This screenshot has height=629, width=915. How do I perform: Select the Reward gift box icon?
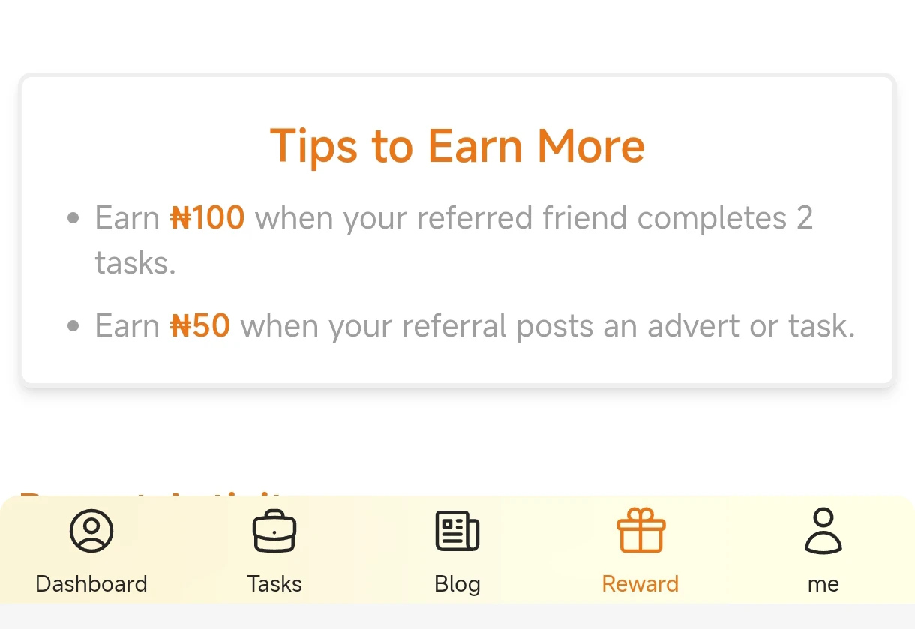coord(640,530)
